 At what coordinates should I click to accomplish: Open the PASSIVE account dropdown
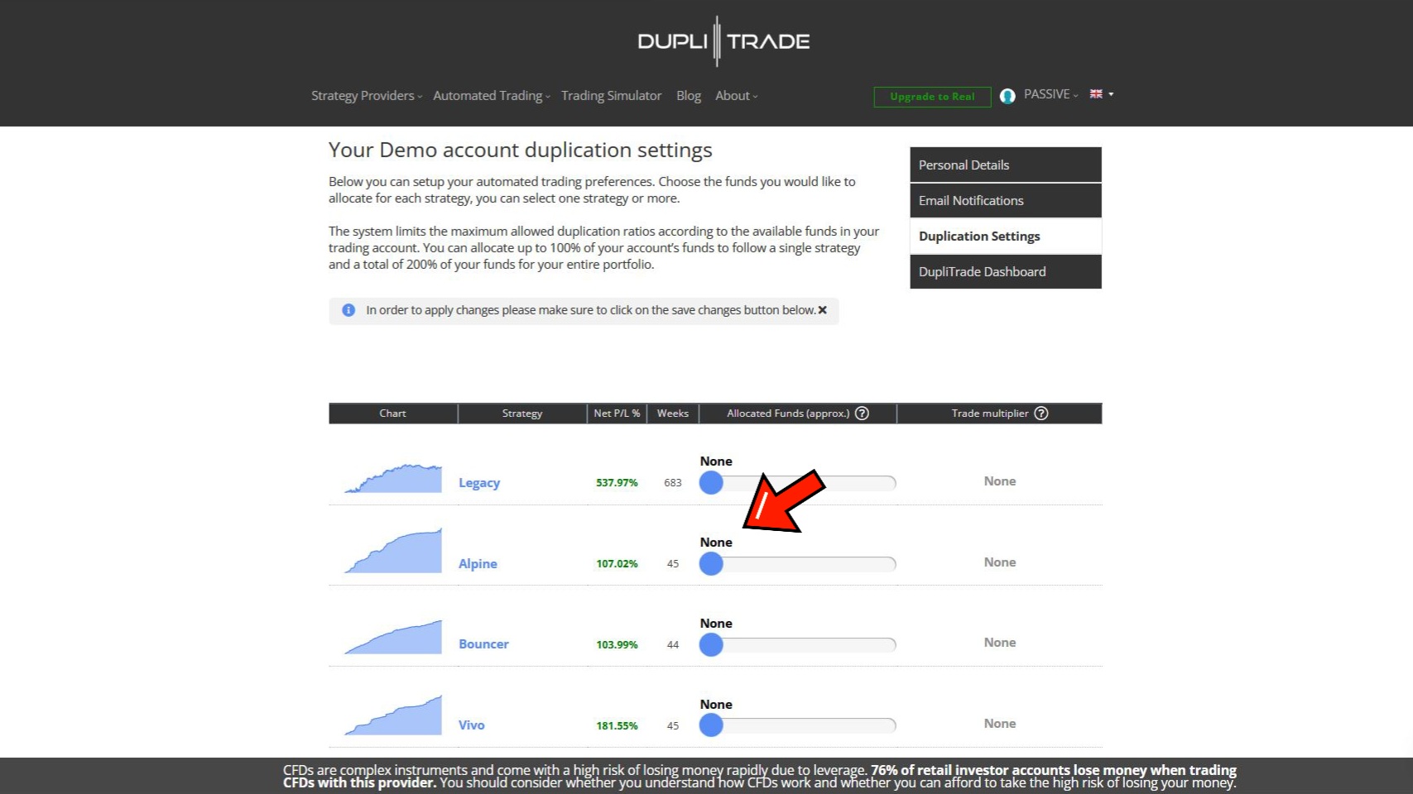coord(1051,94)
